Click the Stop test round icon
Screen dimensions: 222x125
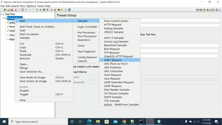point(44,10)
